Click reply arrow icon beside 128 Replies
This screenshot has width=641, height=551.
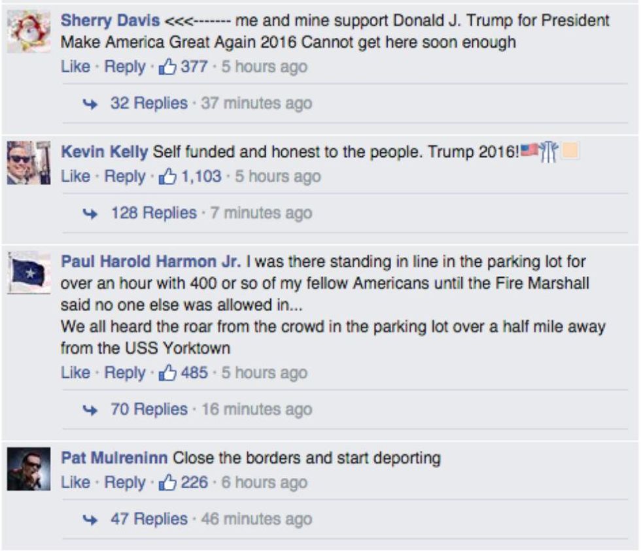[x=90, y=214]
